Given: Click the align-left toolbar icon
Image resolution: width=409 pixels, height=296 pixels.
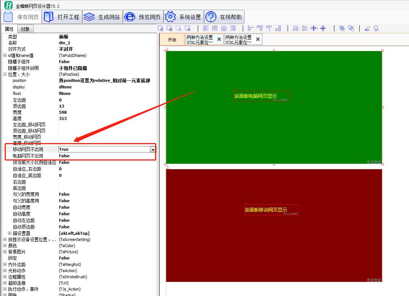Looking at the screenshot, I should [206, 28].
